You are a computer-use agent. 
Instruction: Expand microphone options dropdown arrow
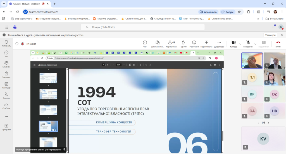(x=256, y=44)
